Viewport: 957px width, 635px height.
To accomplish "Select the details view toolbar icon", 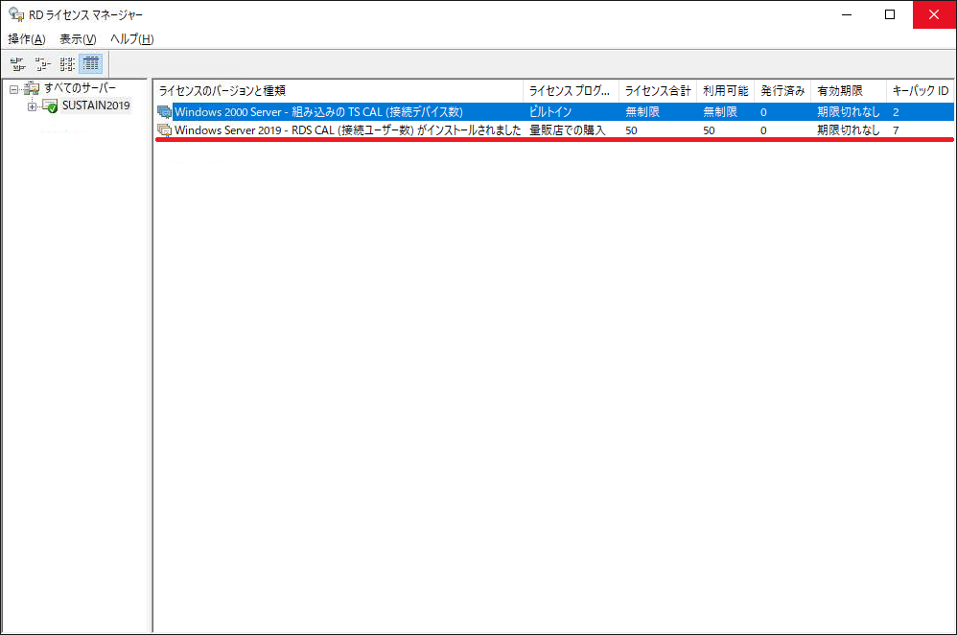I will [x=91, y=63].
